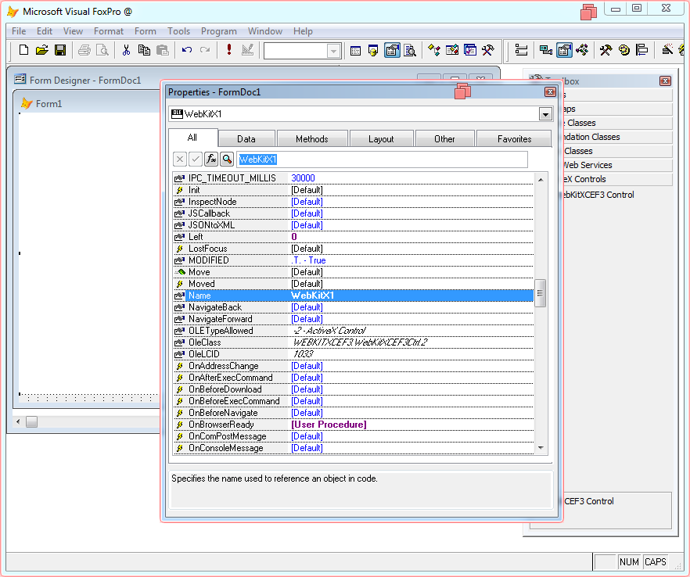The height and width of the screenshot is (577, 690).
Task: Open the database selector dropdown in the toolbar
Action: [x=333, y=51]
